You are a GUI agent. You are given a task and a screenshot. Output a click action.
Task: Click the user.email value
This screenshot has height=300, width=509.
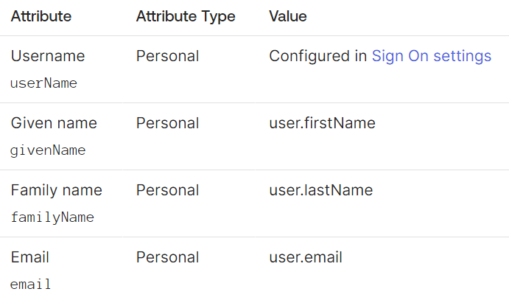(x=306, y=257)
